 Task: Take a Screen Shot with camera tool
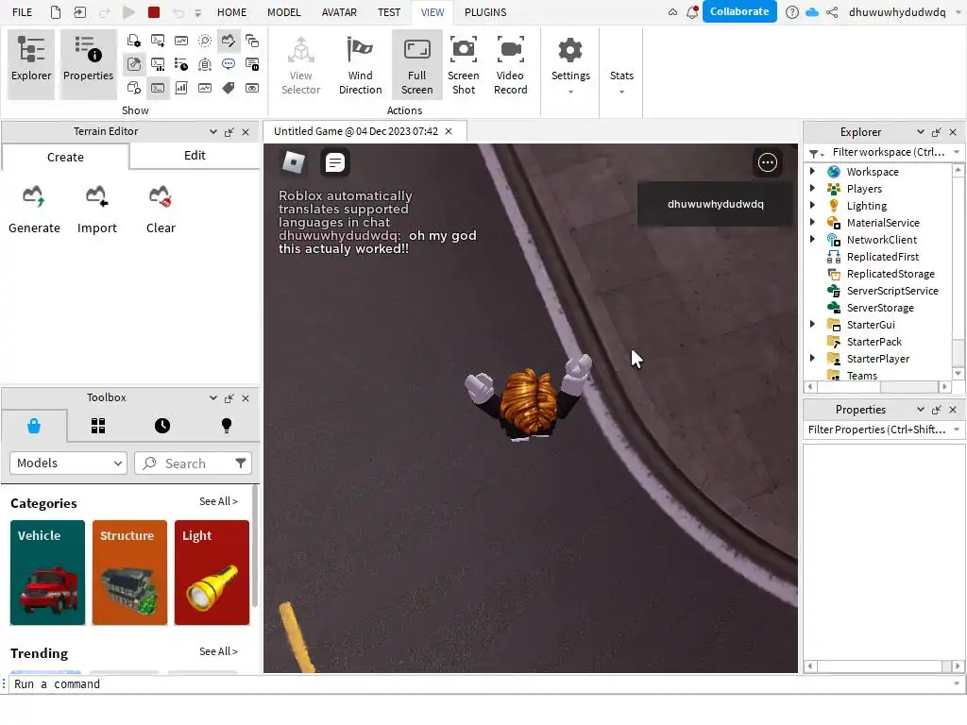[x=463, y=65]
